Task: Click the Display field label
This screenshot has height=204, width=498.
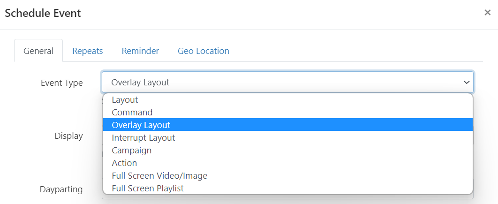Action: [68, 136]
